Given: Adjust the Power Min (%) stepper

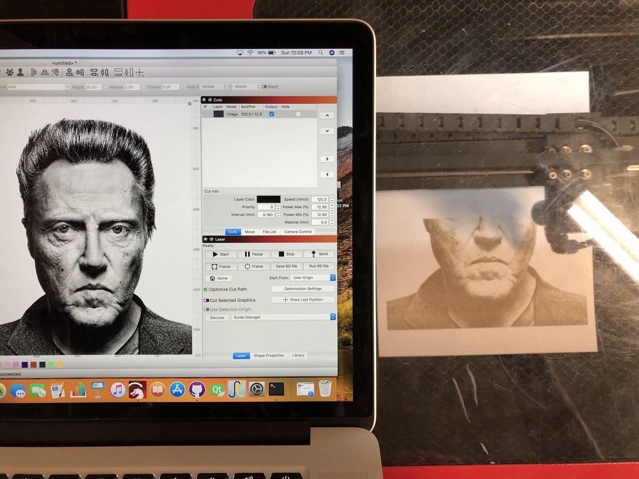Looking at the screenshot, I should click(x=332, y=214).
